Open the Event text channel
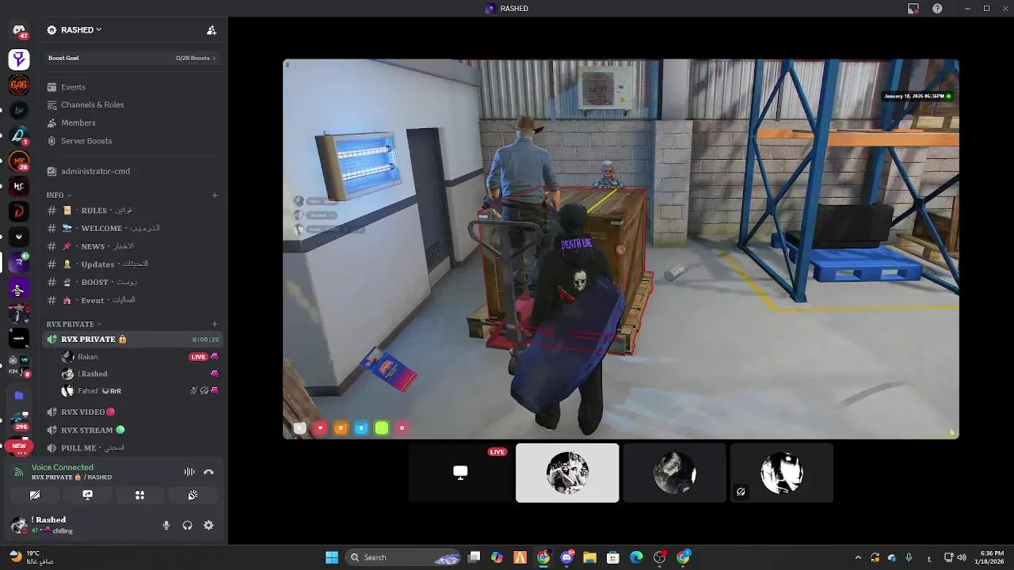 [x=132, y=300]
